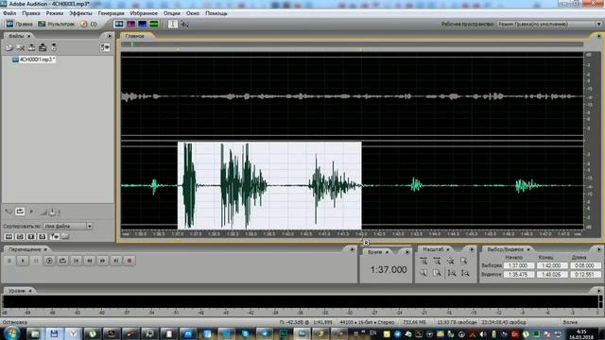Click the selection Конец field 1:42.000
605x340 pixels.
point(552,265)
